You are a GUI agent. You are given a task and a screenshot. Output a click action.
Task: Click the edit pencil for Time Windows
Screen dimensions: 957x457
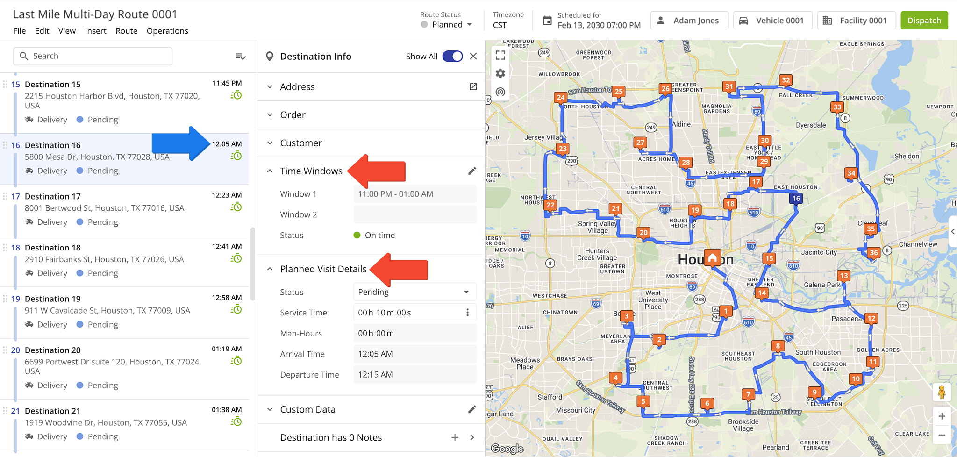(x=472, y=171)
